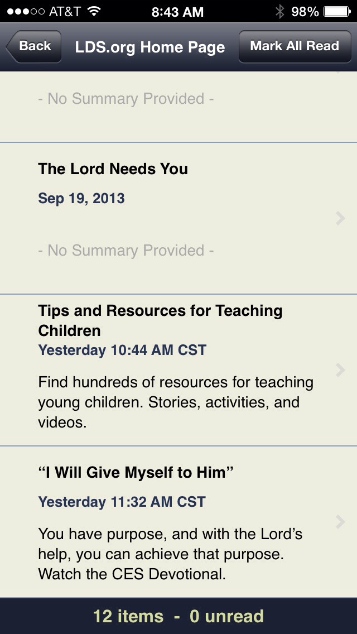
Task: Tap the Sep 19, 2013 date
Action: click(81, 199)
